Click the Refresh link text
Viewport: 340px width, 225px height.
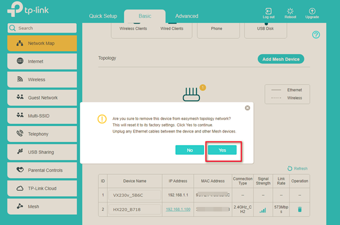(x=301, y=169)
